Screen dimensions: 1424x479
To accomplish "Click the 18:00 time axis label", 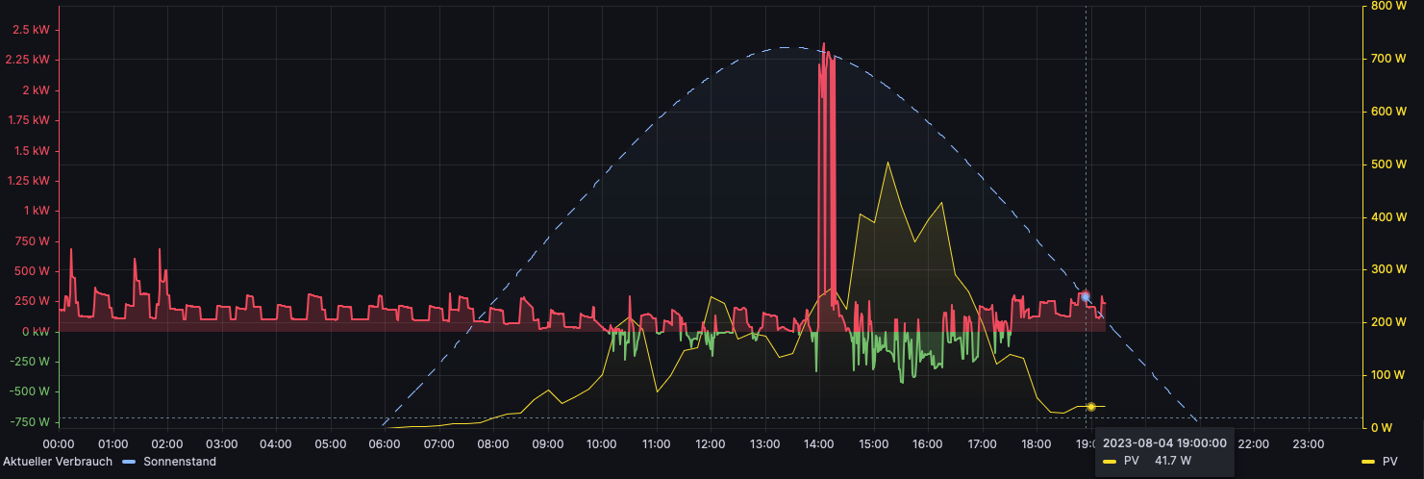I will point(1037,444).
